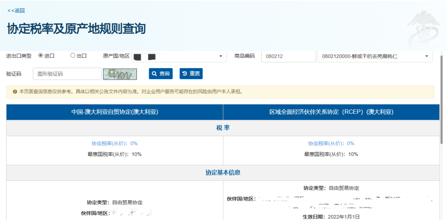Open 协定税率(从价): 0% under the RCEP column
Image resolution: width=447 pixels, height=220 pixels.
(331, 144)
